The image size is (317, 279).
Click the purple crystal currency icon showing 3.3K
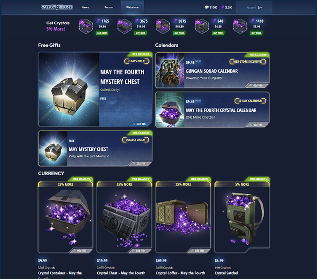pyautogui.click(x=222, y=7)
